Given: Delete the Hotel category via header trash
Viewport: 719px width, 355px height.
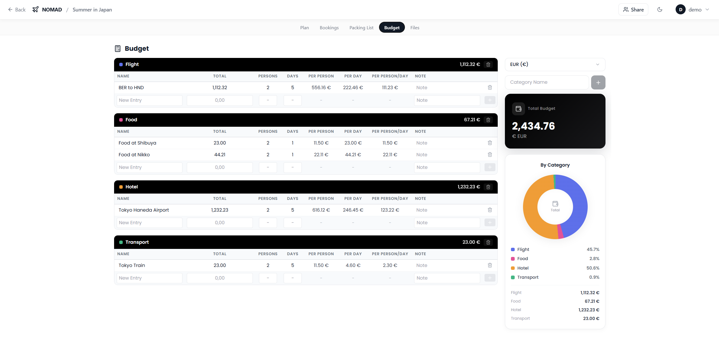Looking at the screenshot, I should (x=488, y=187).
